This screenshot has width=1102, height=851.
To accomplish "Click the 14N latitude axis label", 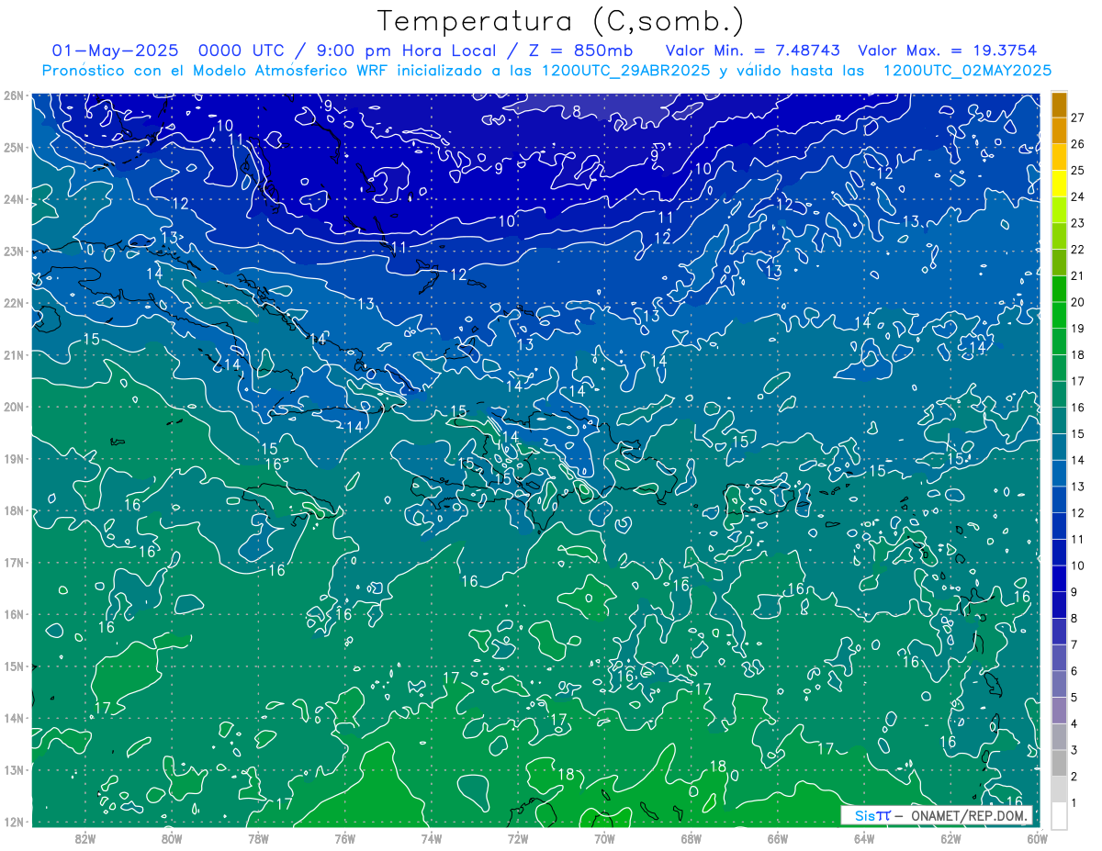I will 14,718.
